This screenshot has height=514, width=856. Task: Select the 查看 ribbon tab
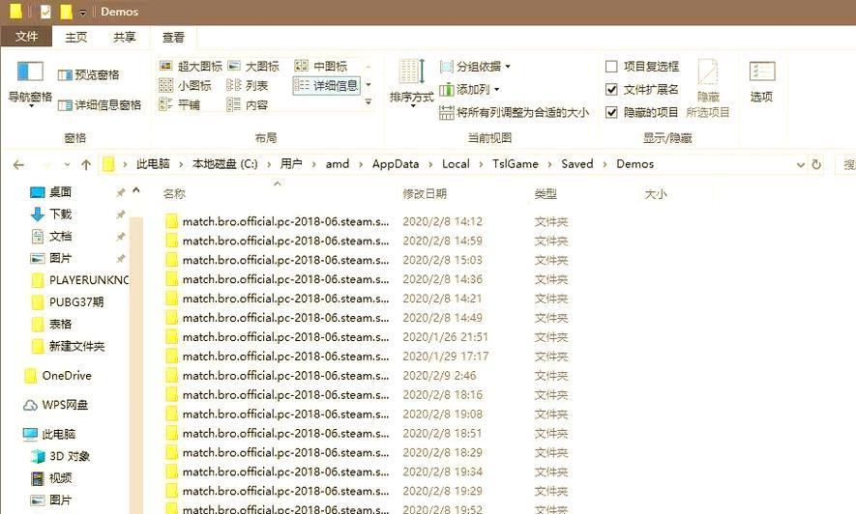pos(173,37)
